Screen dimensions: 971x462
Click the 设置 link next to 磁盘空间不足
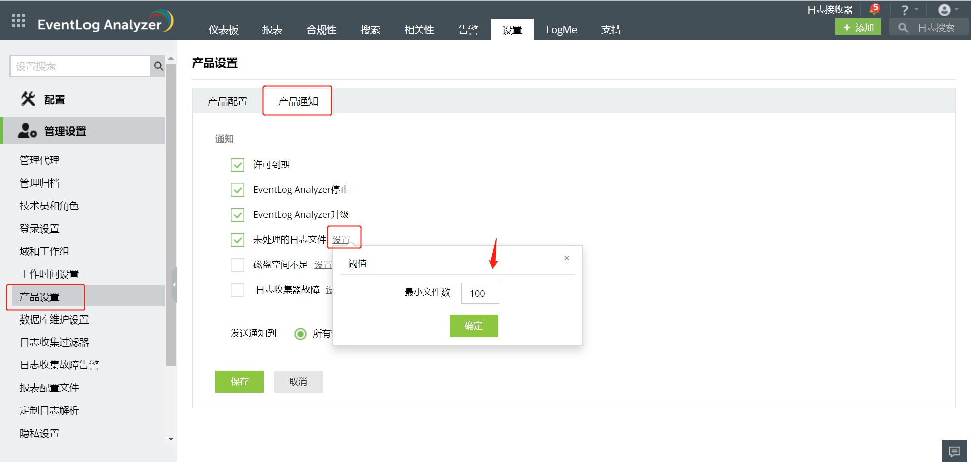point(323,265)
